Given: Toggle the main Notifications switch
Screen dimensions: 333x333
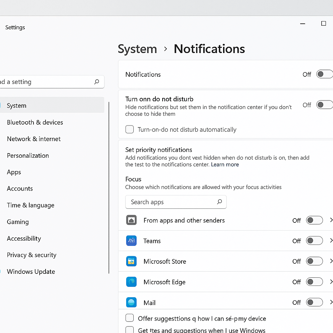Looking at the screenshot, I should 325,74.
